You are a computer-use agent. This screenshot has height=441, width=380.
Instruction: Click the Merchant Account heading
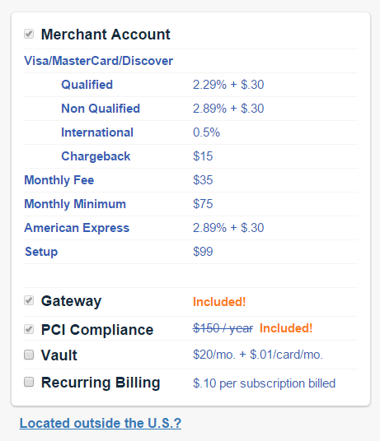(106, 35)
